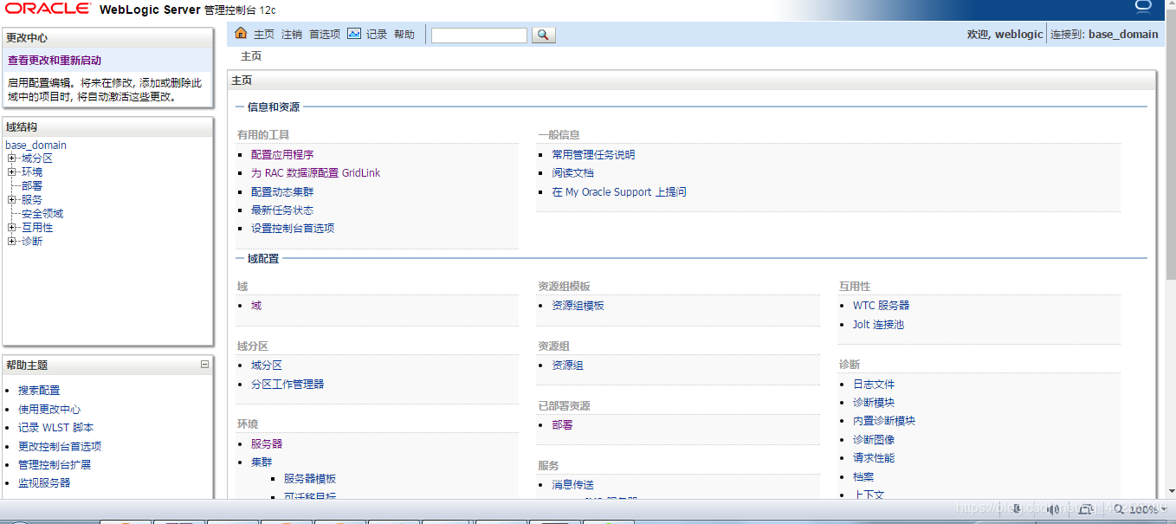Open 内置诊断模块 link
This screenshot has height=524, width=1176.
884,421
